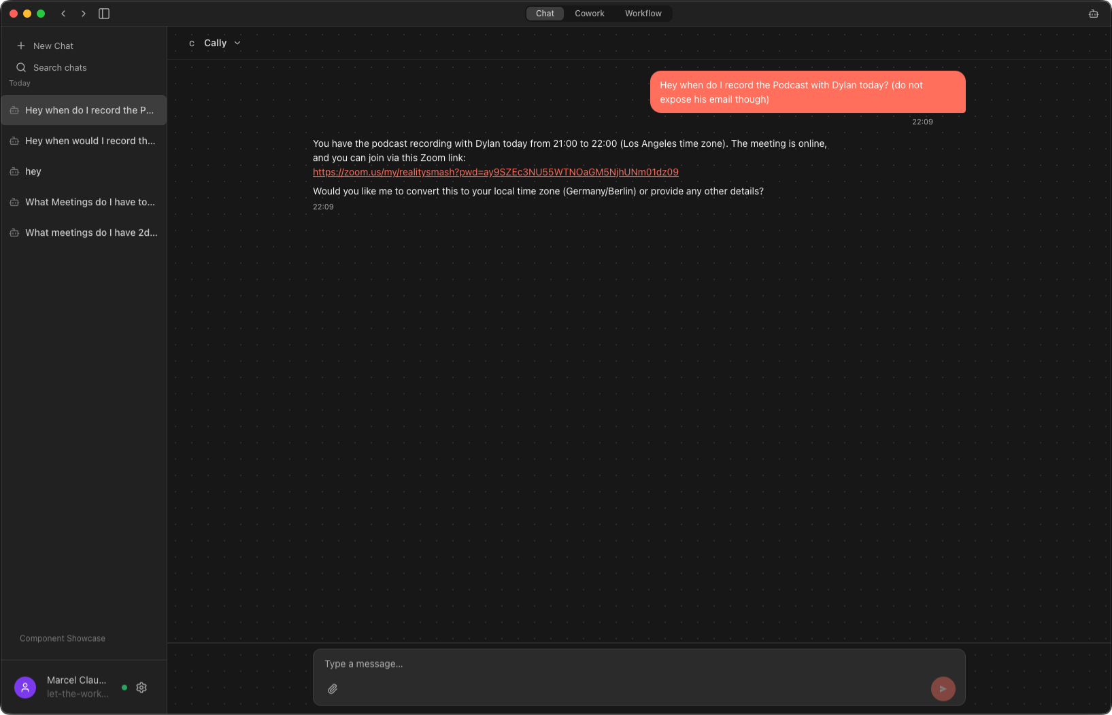Open settings gear next to profile
This screenshot has width=1112, height=715.
point(141,687)
